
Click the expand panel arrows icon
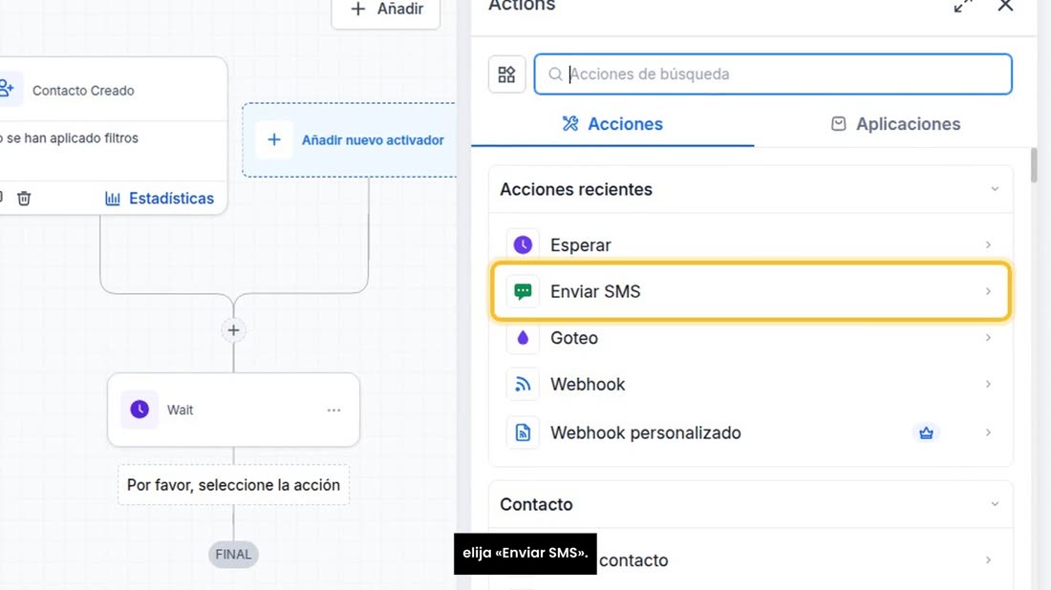963,6
